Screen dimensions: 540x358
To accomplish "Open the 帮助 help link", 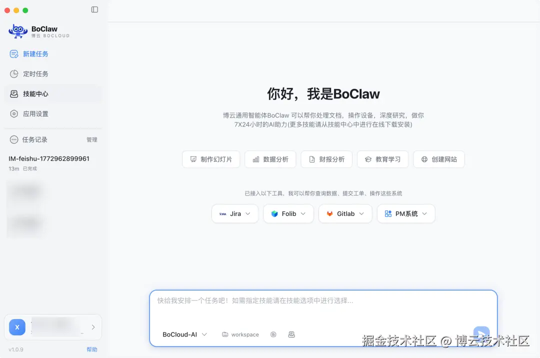I will (x=92, y=349).
